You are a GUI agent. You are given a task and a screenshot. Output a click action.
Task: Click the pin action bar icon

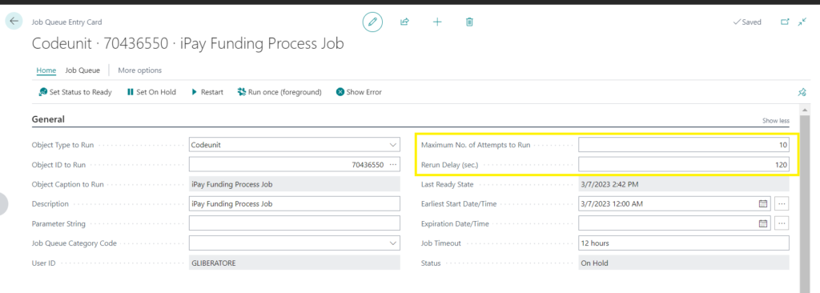pos(802,92)
